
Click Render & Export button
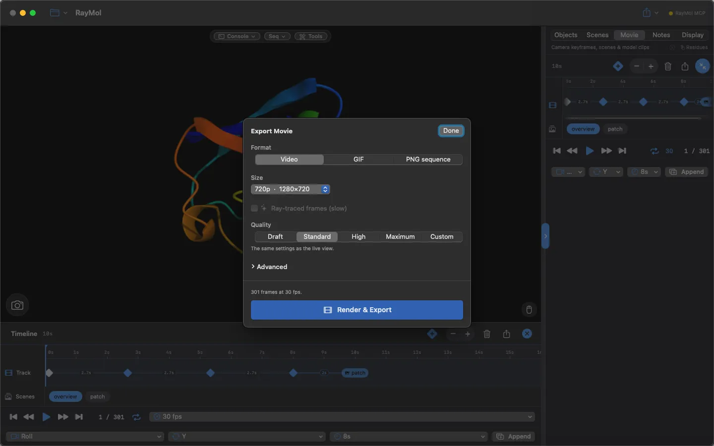[357, 310]
